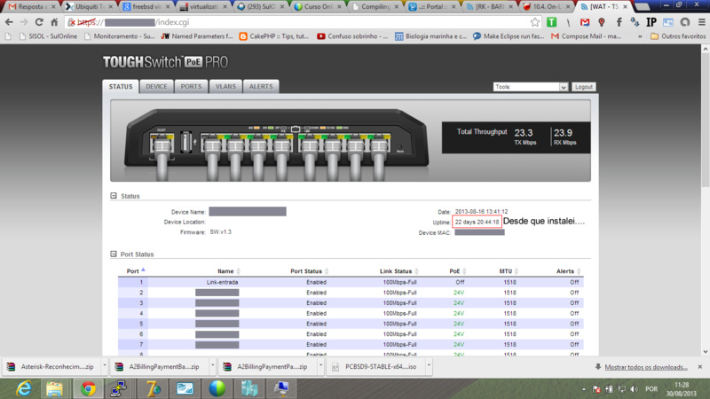Click the green globe taskbar icon
The width and height of the screenshot is (710, 399).
[x=217, y=388]
